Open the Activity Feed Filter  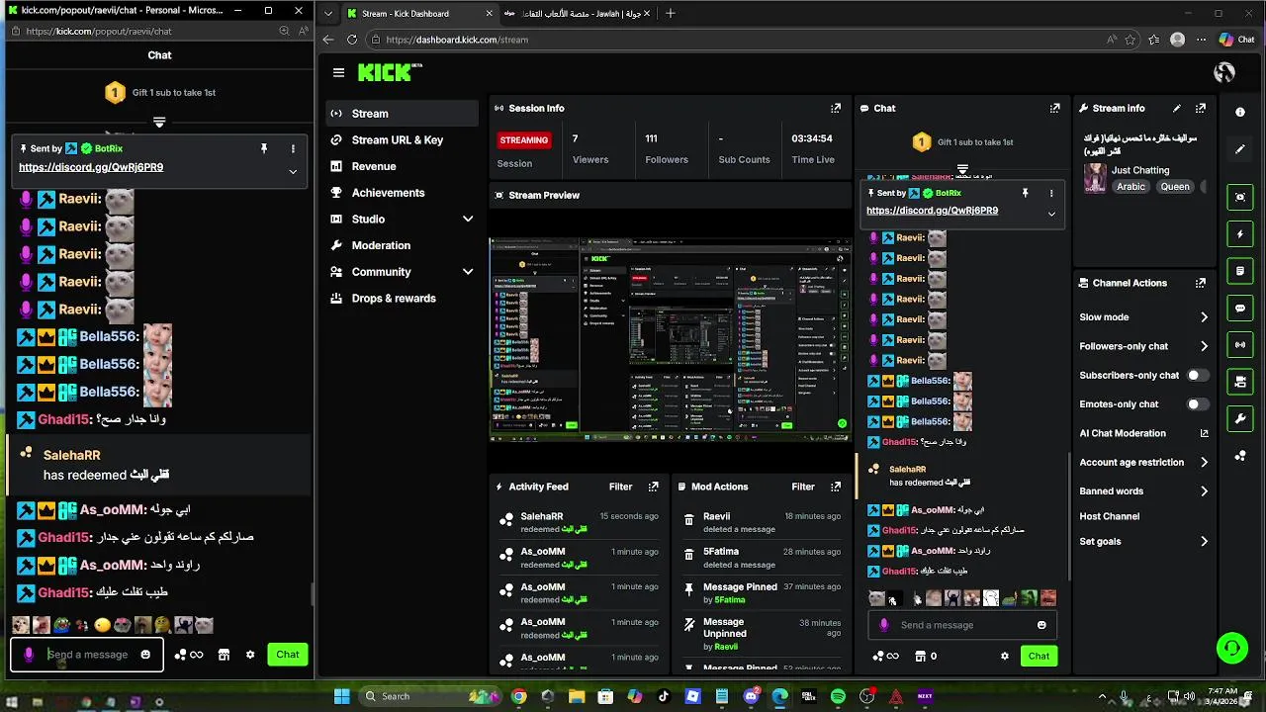click(620, 487)
